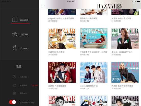Screen dimensions: 141x106
Task: Click issue label 2016第23期
Action: pos(84,89)
